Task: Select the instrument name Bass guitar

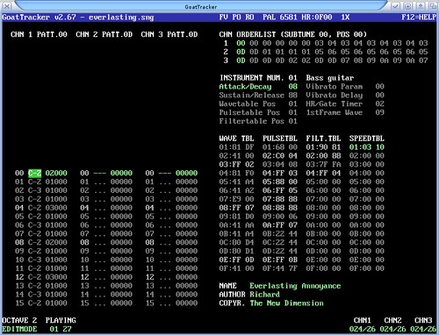Action: pos(330,78)
